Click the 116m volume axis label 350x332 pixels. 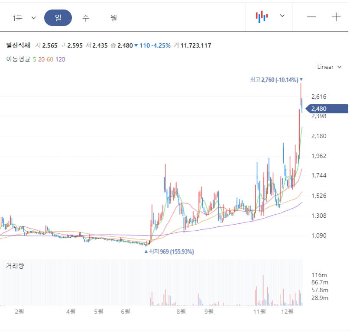(319, 275)
